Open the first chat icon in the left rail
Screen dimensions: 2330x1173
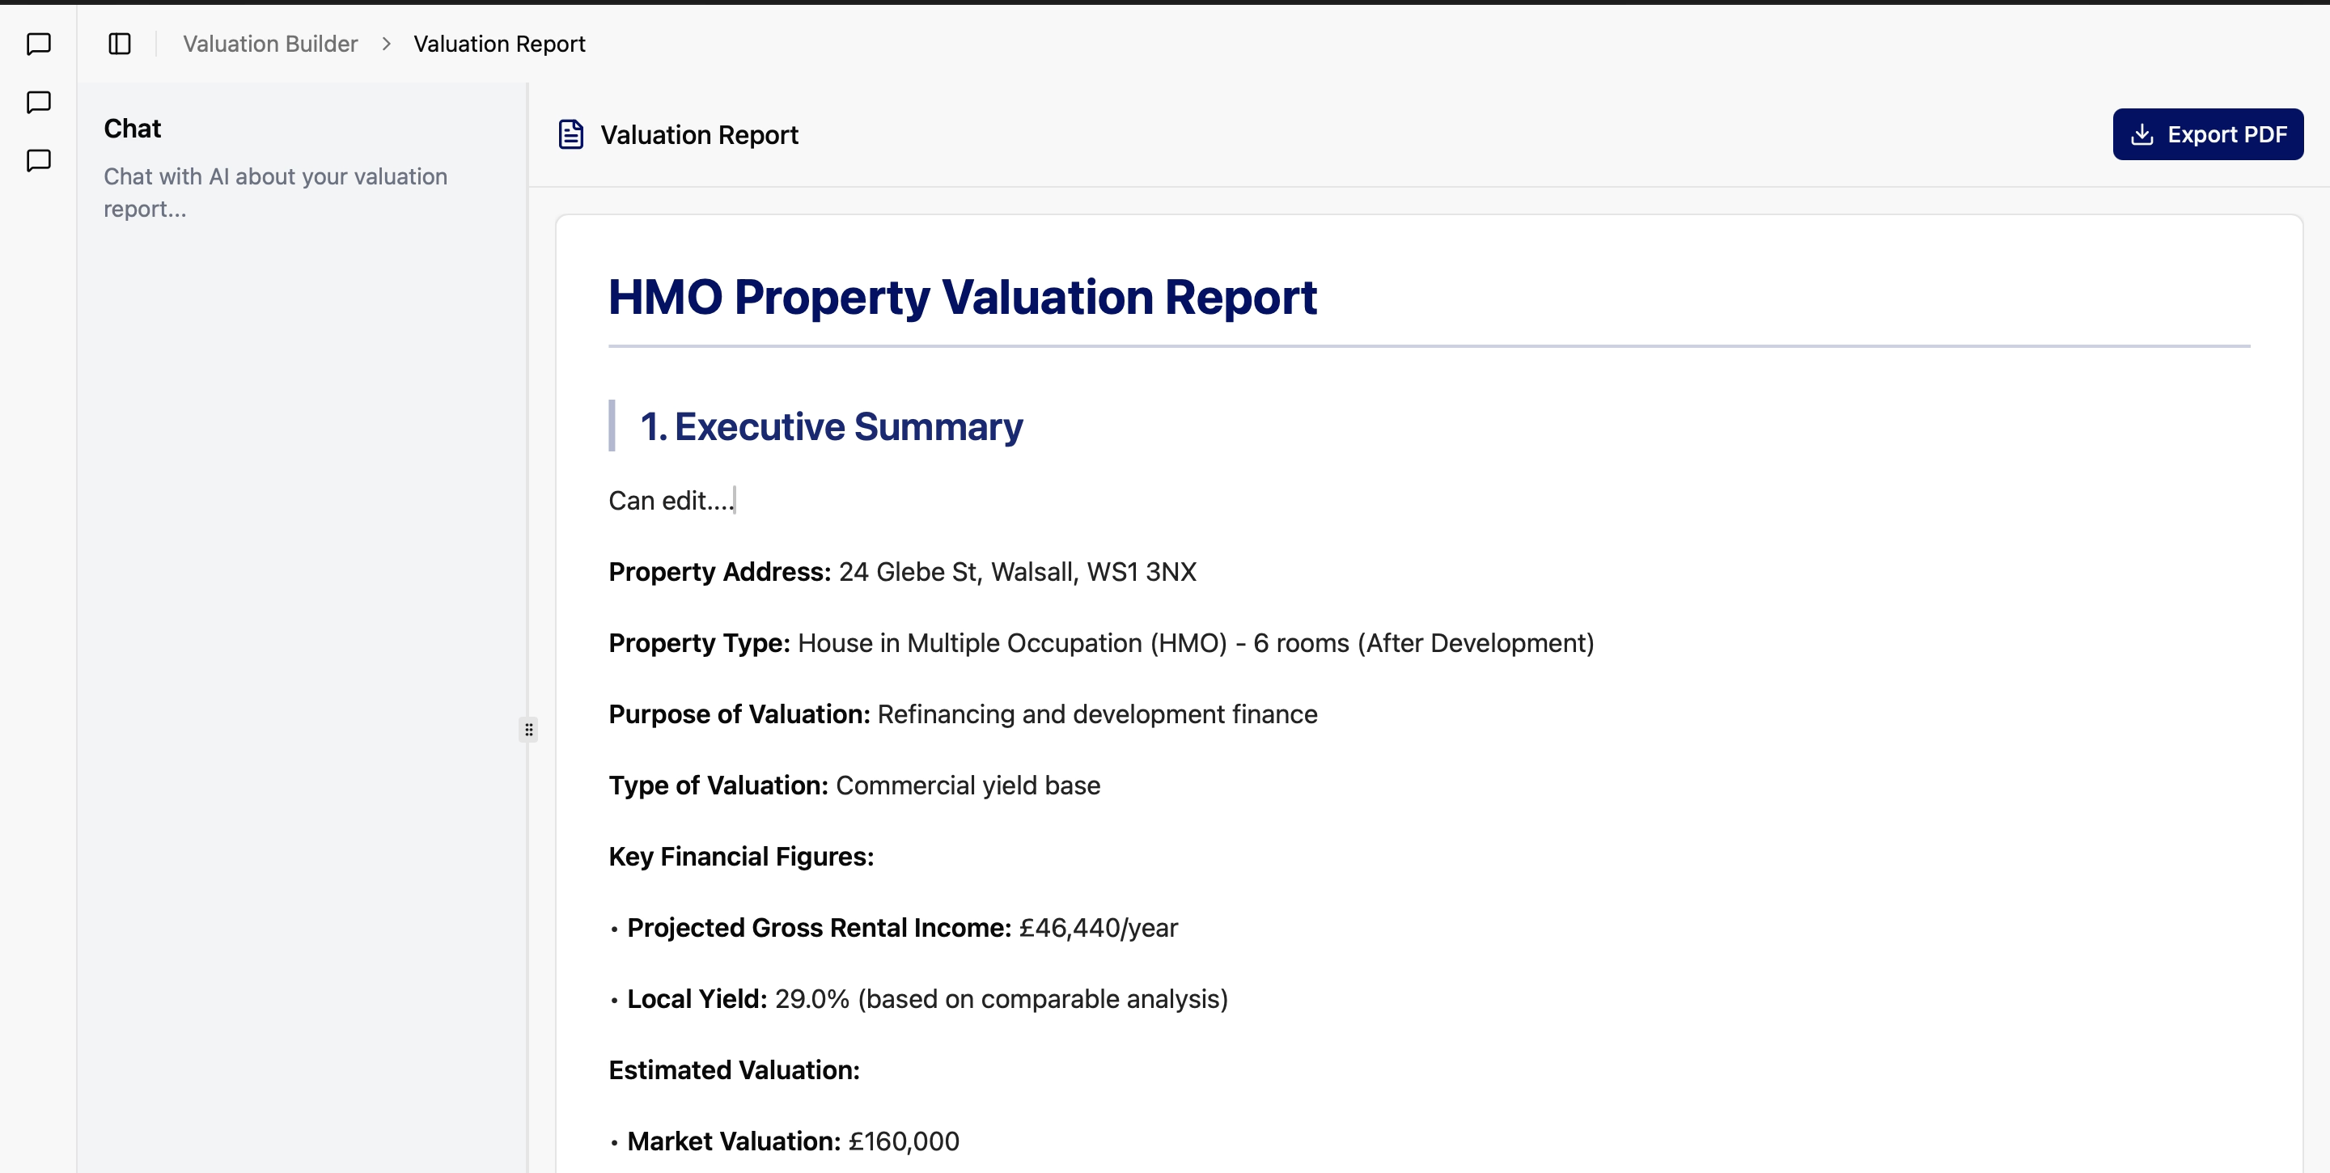[38, 44]
